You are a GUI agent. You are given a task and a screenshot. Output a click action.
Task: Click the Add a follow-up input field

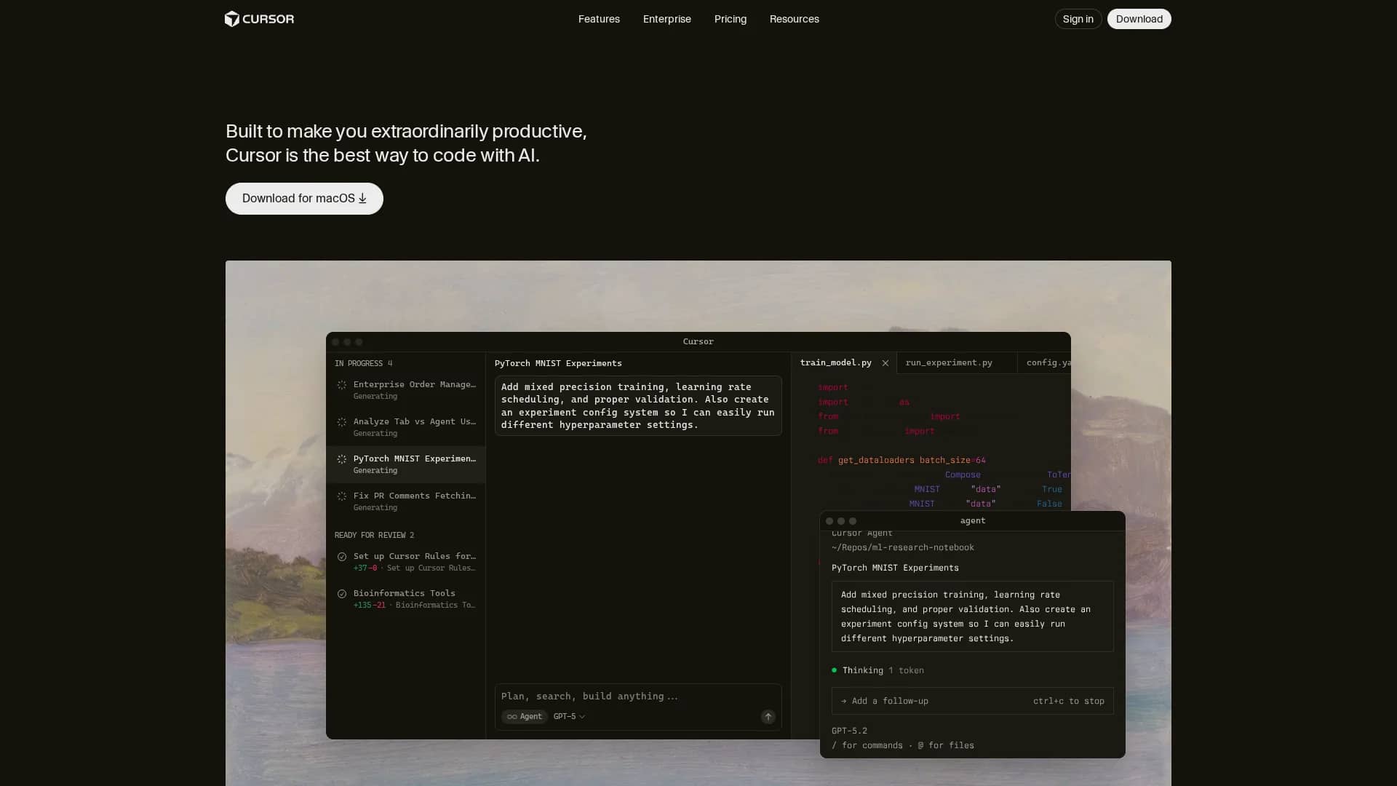coord(972,701)
